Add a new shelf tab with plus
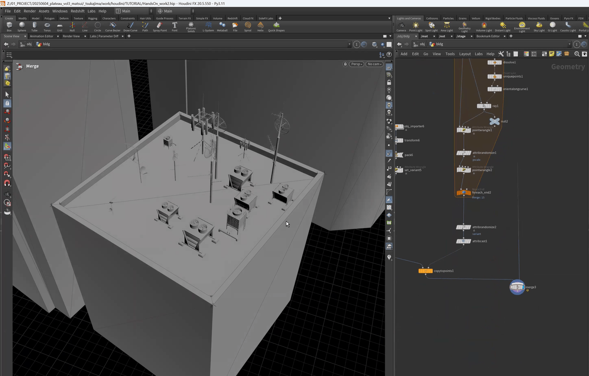Image resolution: width=589 pixels, height=376 pixels. (x=280, y=18)
